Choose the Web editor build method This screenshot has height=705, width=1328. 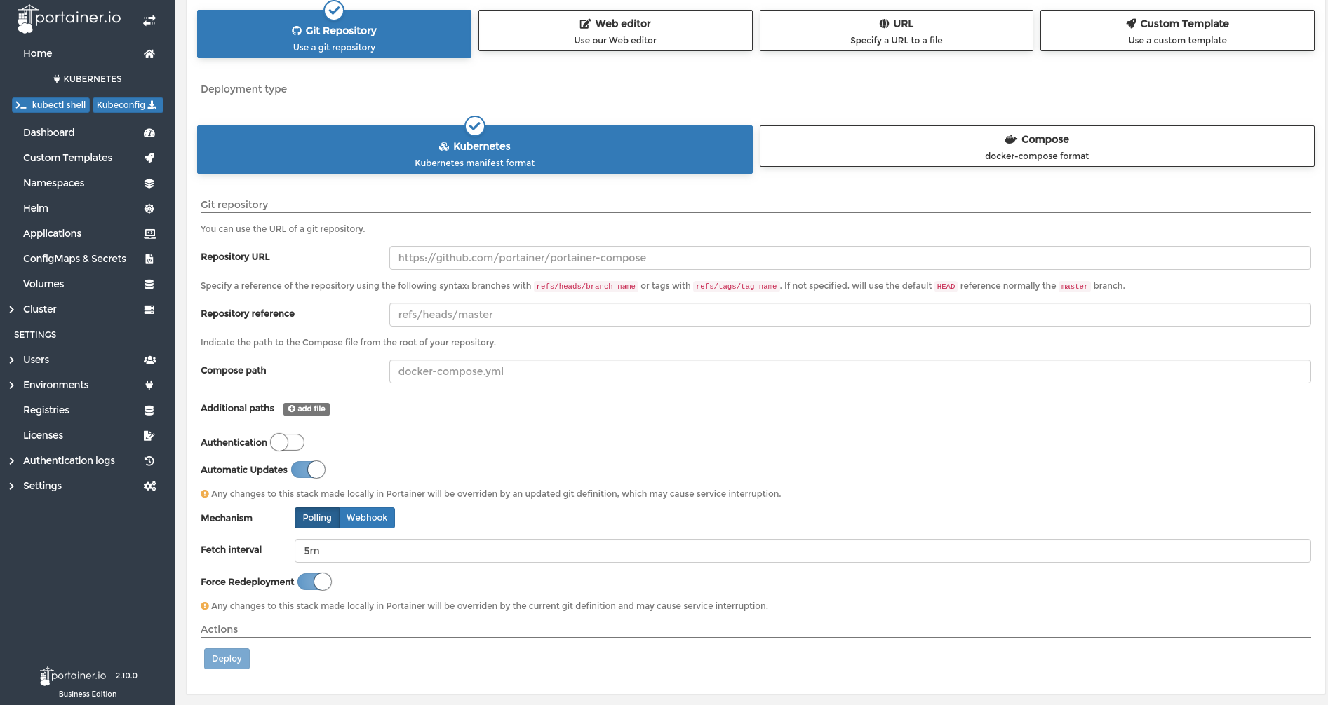pyautogui.click(x=615, y=30)
